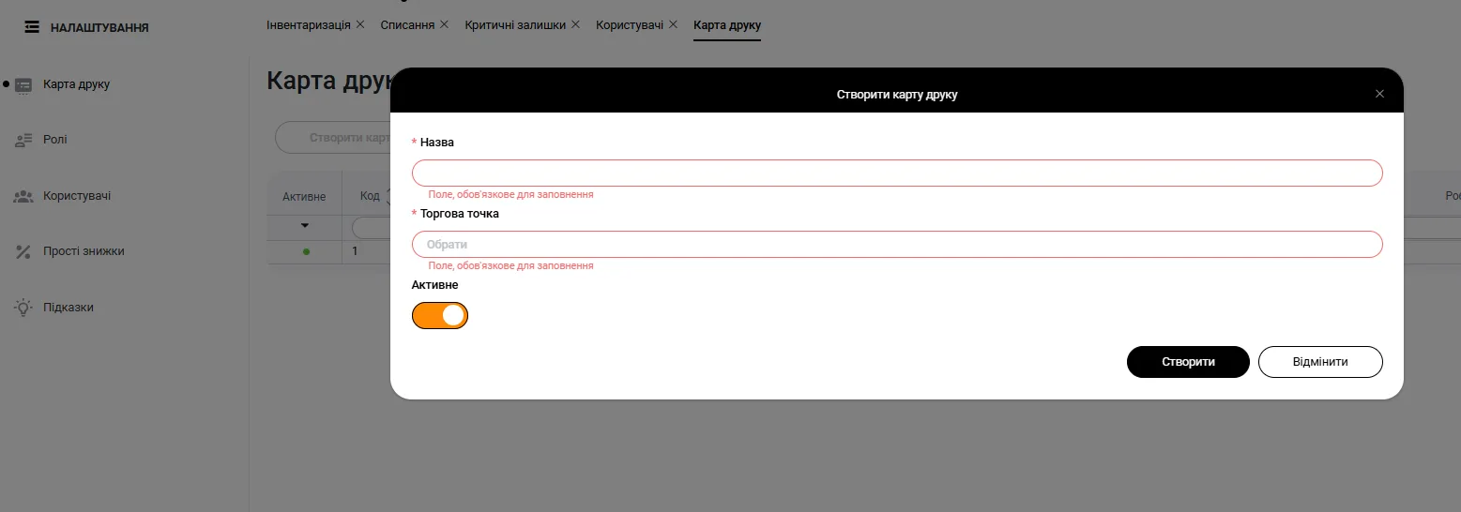Open the Торгова точка dropdown
The height and width of the screenshot is (512, 1461).
point(896,245)
